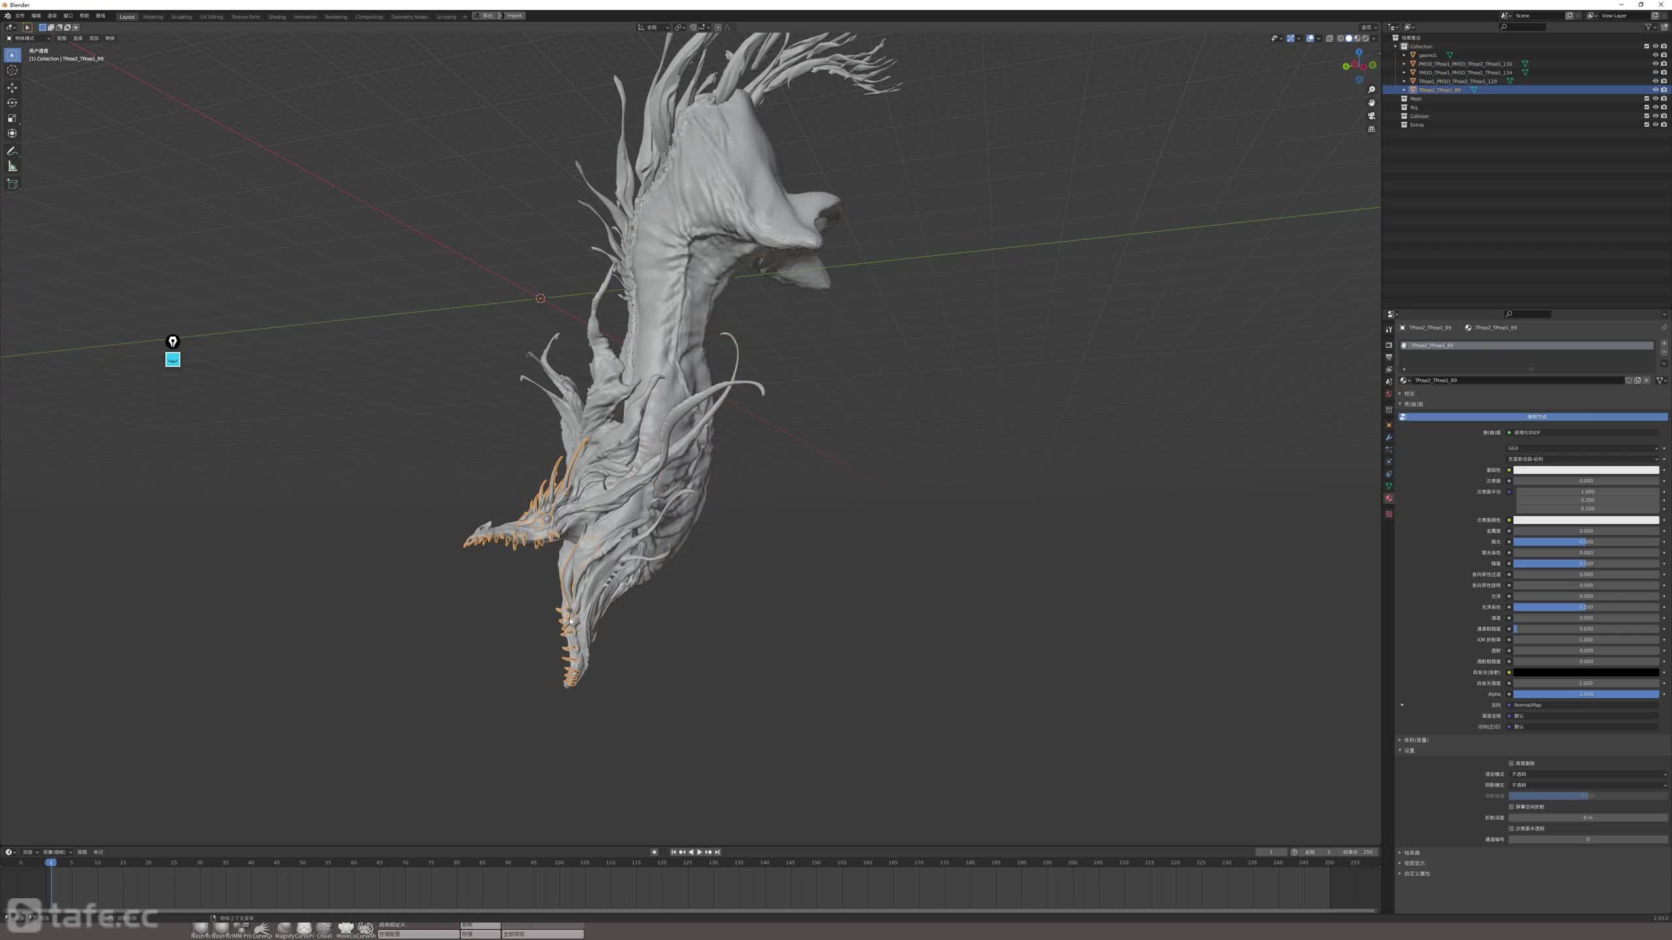Click the Alpha value slider

tap(1586, 694)
